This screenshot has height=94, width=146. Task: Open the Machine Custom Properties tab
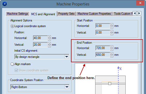(x=94, y=14)
